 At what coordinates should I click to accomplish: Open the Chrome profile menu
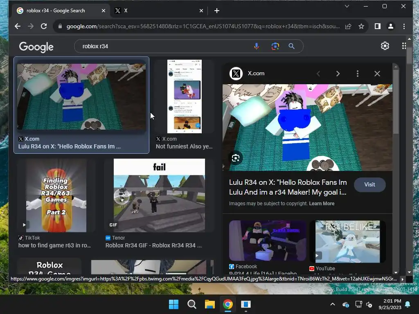pos(391,26)
